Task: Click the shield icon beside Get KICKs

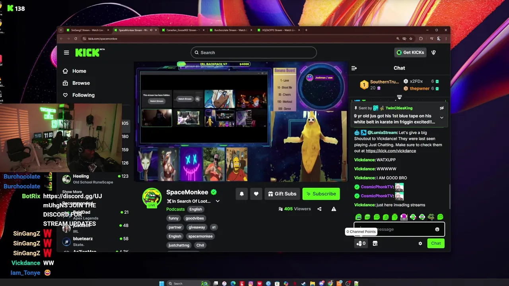Action: click(x=433, y=52)
